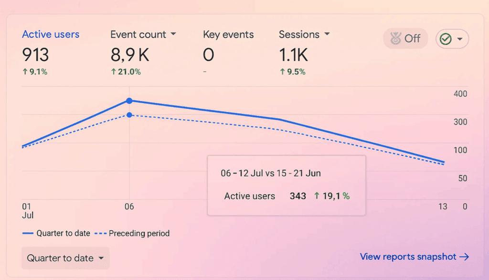Click the Quarter to date legend item
Image resolution: width=489 pixels, height=280 pixels.
point(56,233)
